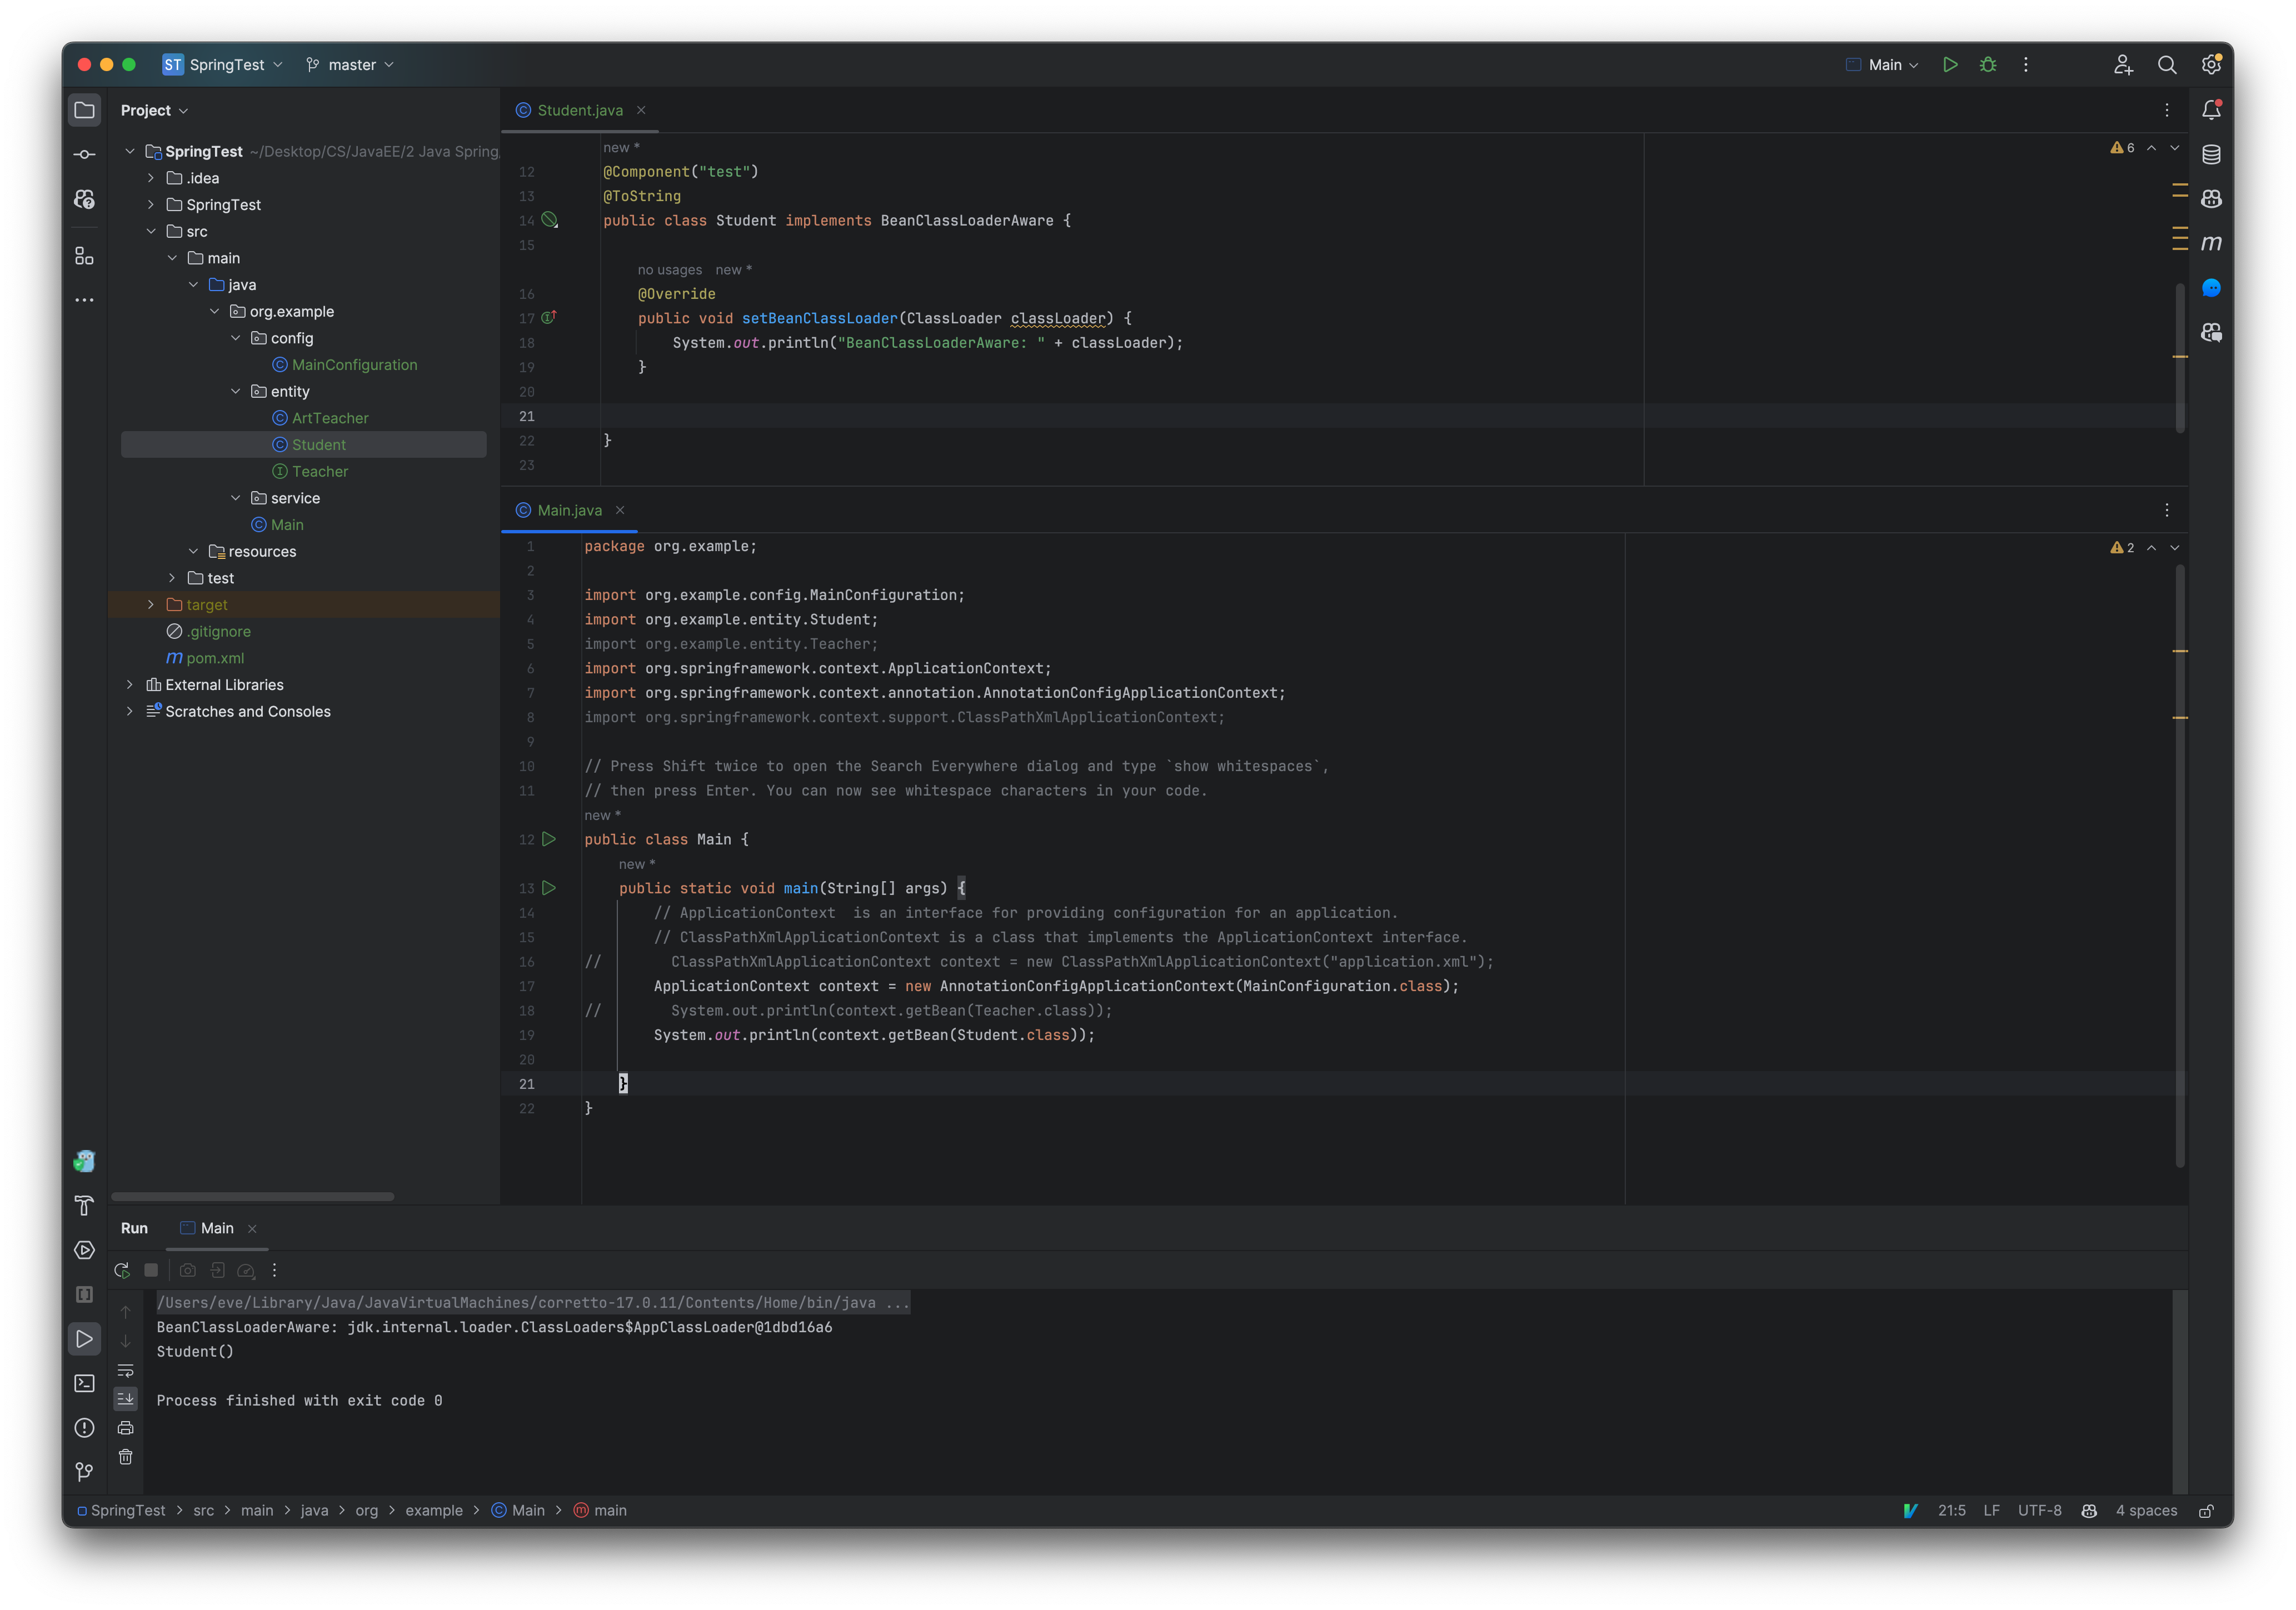Screen dimensions: 2296x1610
Task: Open Search Everywhere with the magnifier
Action: pos(2167,64)
